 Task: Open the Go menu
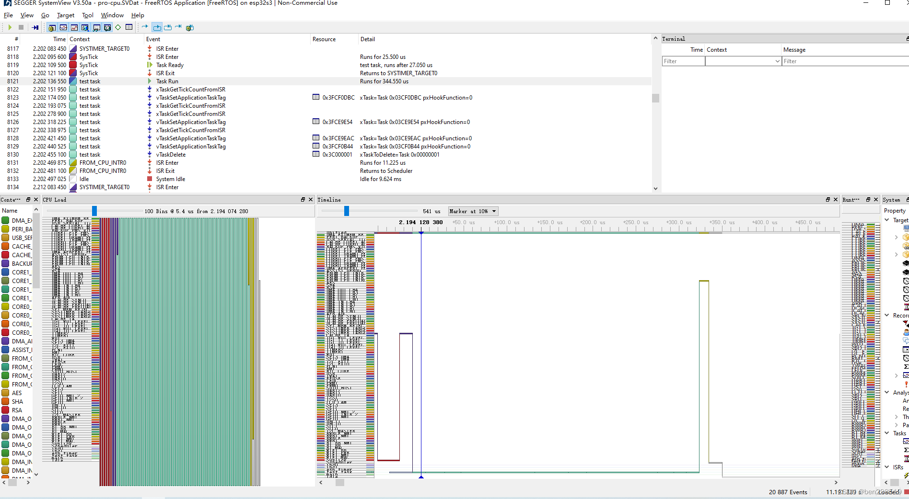[x=45, y=15]
